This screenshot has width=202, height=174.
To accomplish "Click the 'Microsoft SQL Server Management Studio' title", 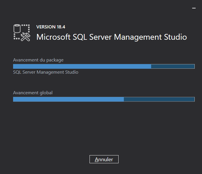I will 112,37.
